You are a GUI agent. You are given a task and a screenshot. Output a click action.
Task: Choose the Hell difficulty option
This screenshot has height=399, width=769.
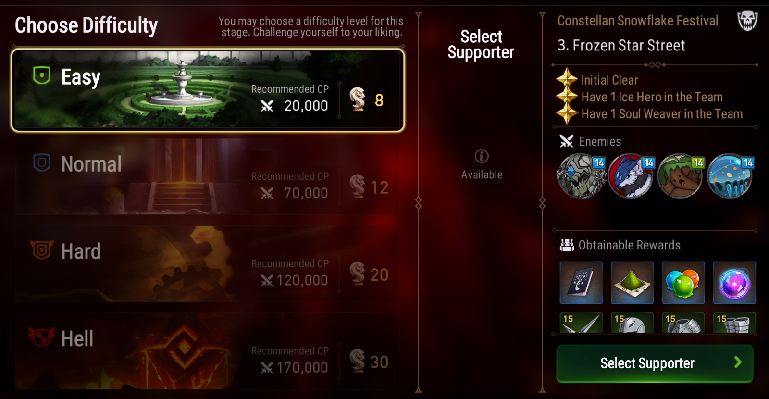click(208, 351)
